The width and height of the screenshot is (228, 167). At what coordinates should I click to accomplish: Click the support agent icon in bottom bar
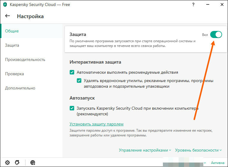coord(17,162)
